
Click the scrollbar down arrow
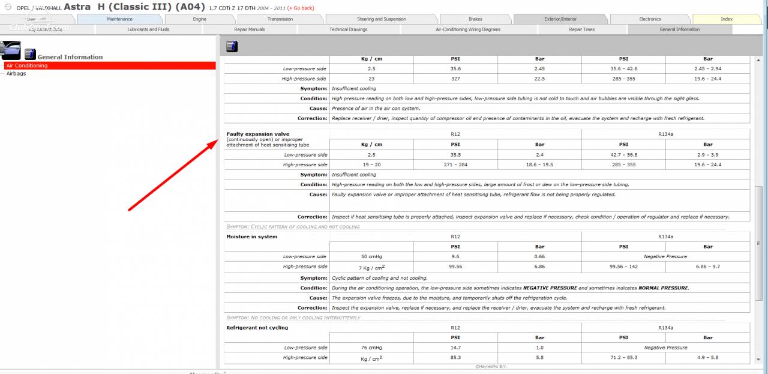tap(759, 361)
